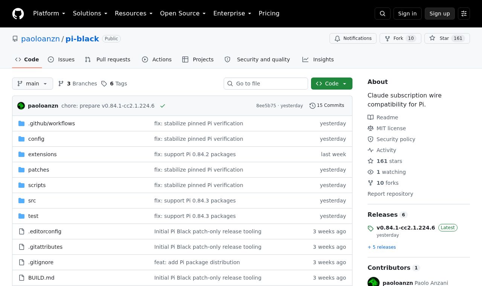Click the file icon for .editorconfig
The width and height of the screenshot is (482, 286).
[21, 231]
